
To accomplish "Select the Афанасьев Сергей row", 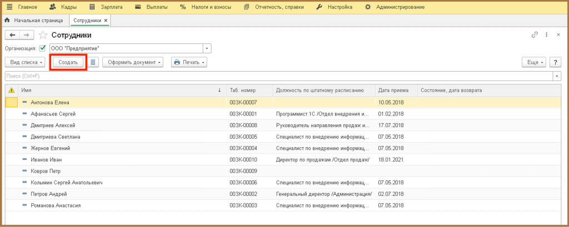I will click(283, 114).
